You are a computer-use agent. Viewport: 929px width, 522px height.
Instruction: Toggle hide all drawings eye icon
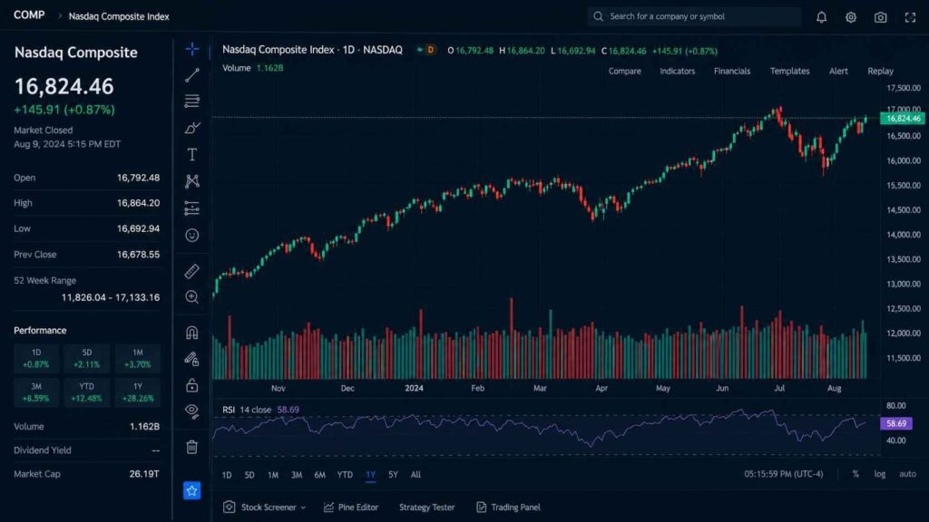pos(192,411)
